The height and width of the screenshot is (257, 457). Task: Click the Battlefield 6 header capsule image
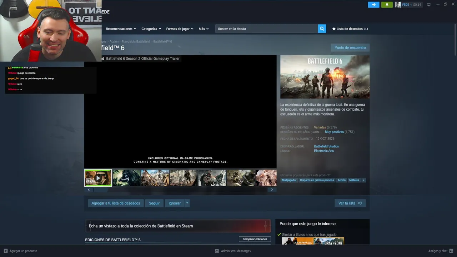pos(325,77)
